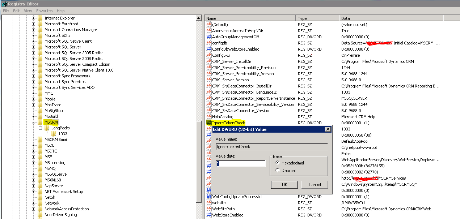Click the MSDTC folder icon
Screen dimensions: 460x219
point(40,151)
